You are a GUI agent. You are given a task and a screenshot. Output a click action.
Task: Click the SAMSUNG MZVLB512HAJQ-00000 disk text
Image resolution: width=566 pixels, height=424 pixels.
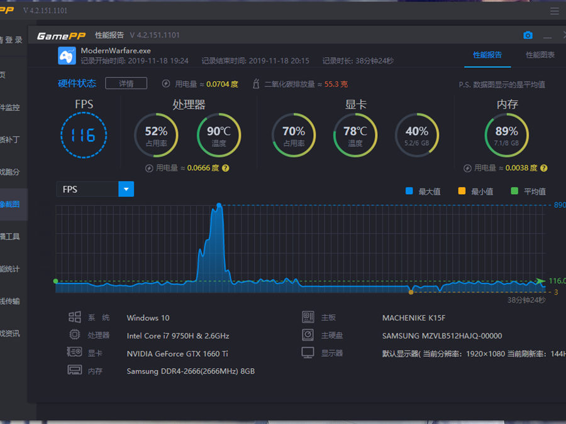pos(442,335)
